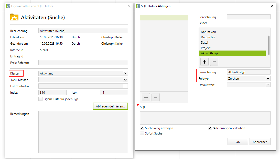Click the minus icon below the queries list
The height and width of the screenshot is (159, 280).
(x=156, y=97)
